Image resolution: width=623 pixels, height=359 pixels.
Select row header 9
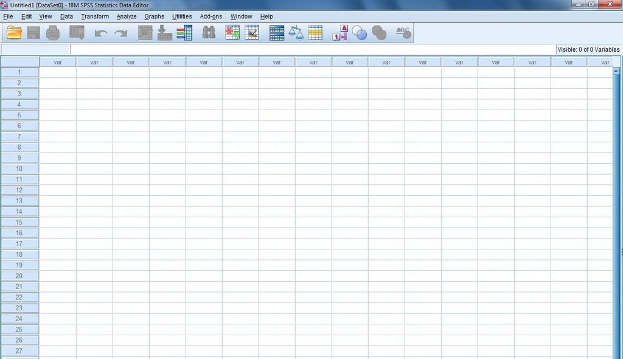[19, 158]
